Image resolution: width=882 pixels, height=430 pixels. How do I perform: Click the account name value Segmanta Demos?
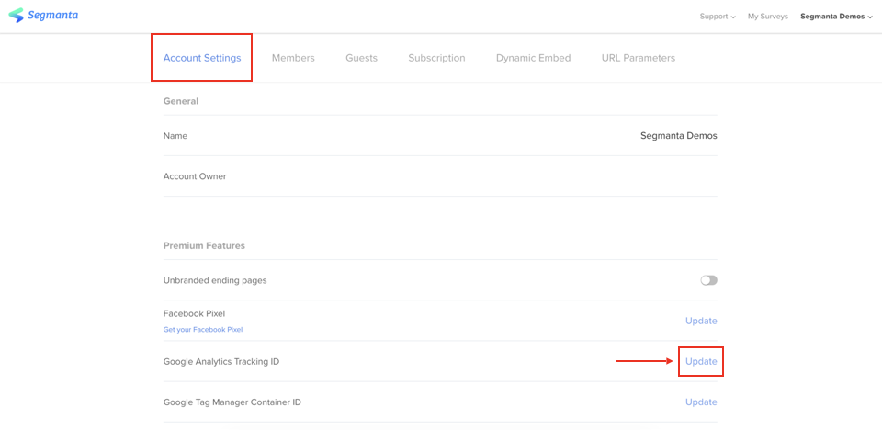pos(679,136)
